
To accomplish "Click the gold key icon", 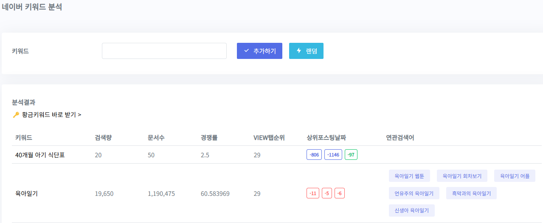I will pos(16,114).
